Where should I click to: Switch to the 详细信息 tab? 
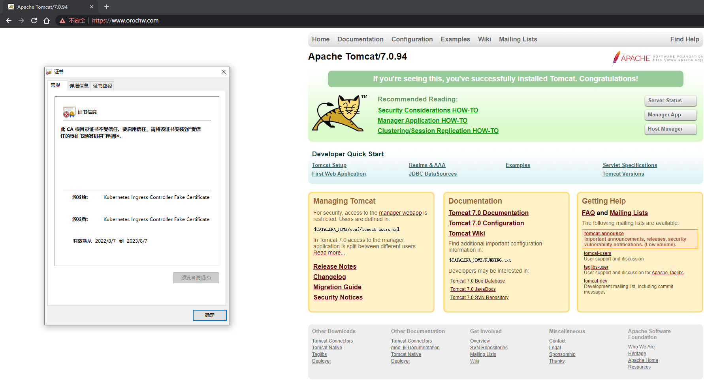click(x=79, y=86)
